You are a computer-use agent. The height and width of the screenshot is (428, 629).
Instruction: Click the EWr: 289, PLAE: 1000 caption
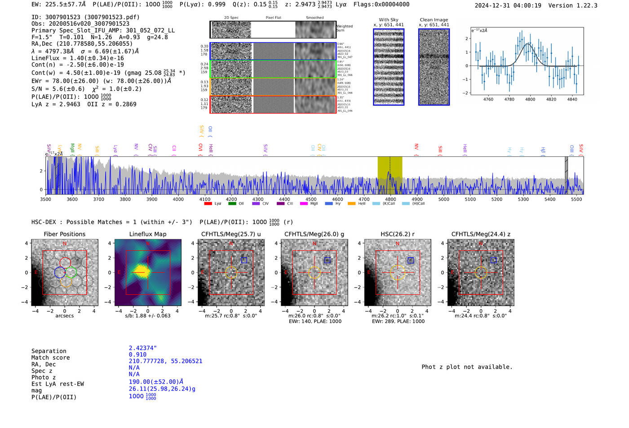(398, 321)
